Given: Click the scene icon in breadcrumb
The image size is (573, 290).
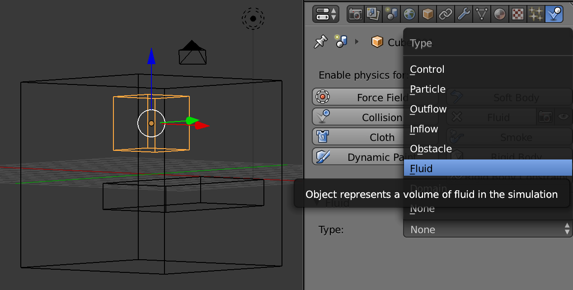Looking at the screenshot, I should point(341,41).
